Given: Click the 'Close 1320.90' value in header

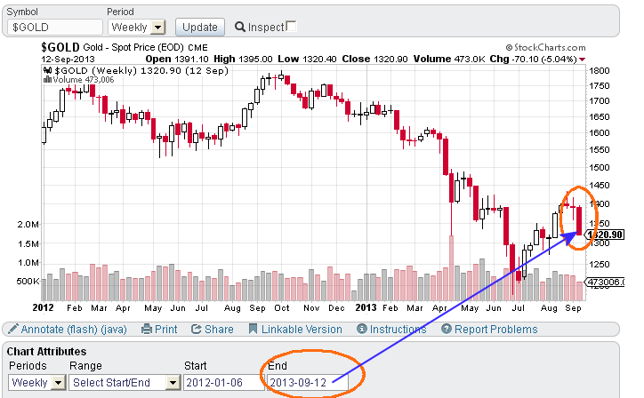Looking at the screenshot, I should (374, 60).
